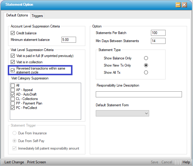Uncheck the Credit balance checkbox
193x166 pixels.
(x=13, y=33)
